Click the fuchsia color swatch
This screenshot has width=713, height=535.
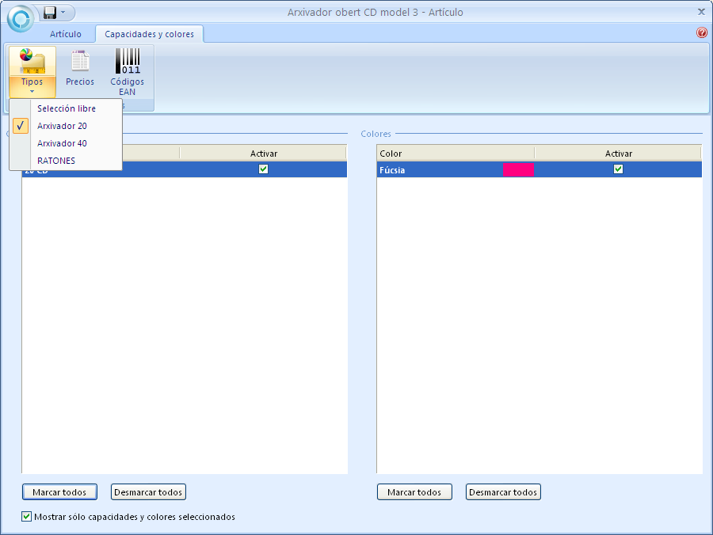point(518,169)
